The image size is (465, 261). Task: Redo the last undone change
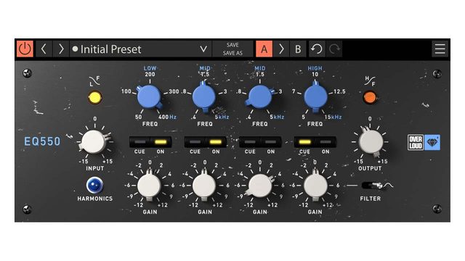click(334, 49)
